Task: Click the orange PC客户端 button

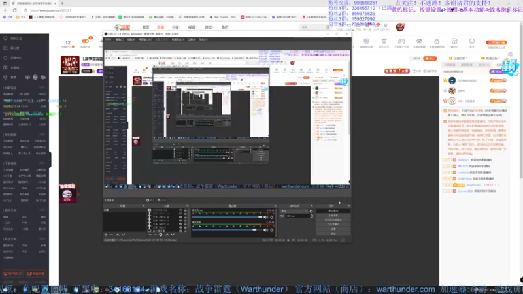Action: [x=496, y=42]
